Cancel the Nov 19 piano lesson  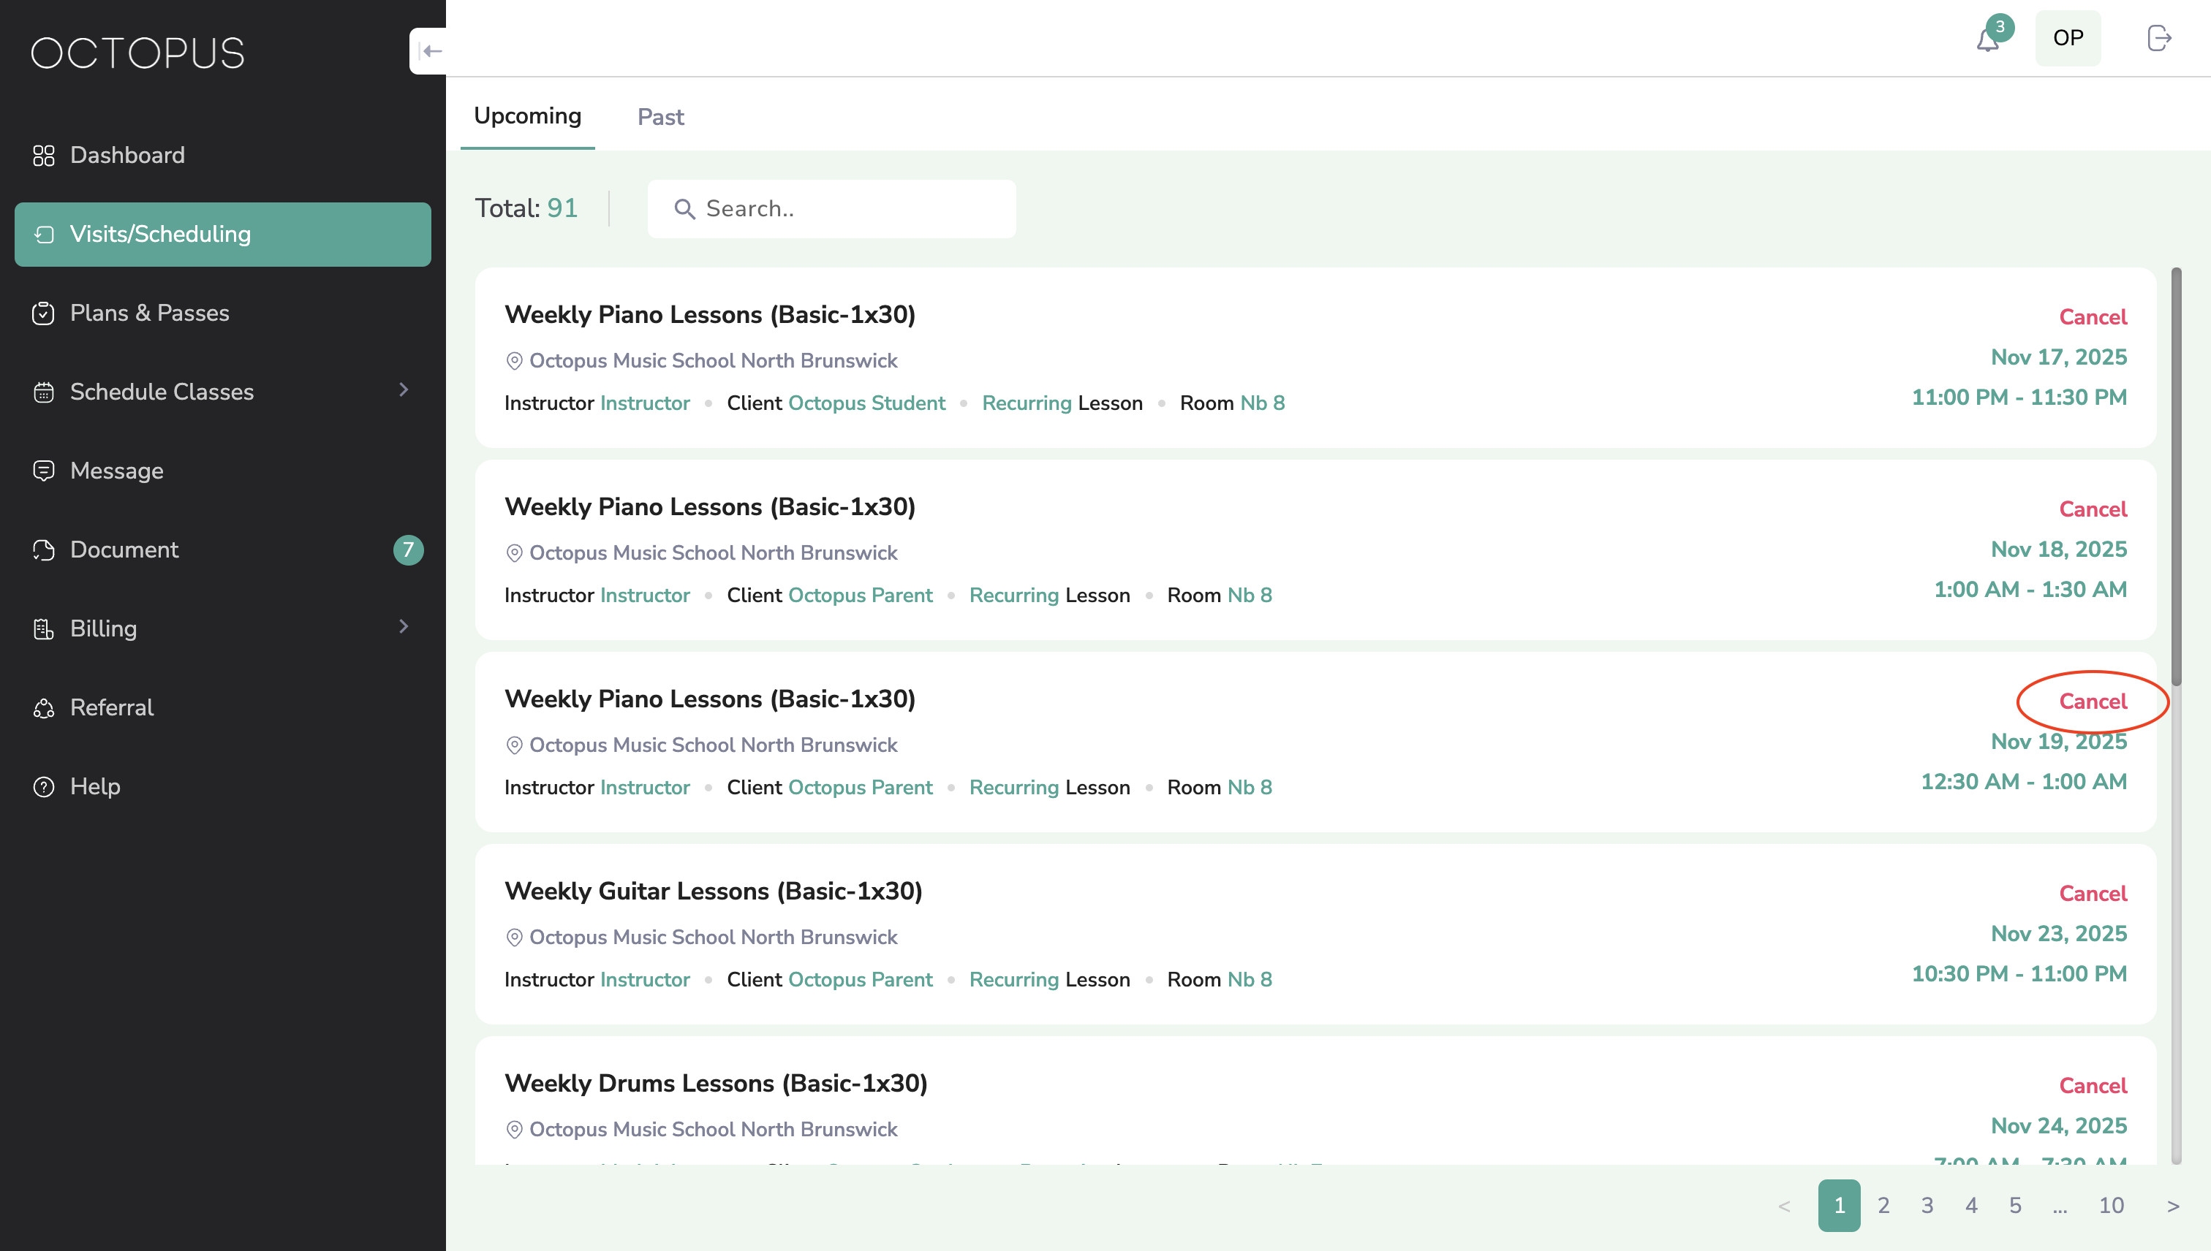click(x=2092, y=701)
